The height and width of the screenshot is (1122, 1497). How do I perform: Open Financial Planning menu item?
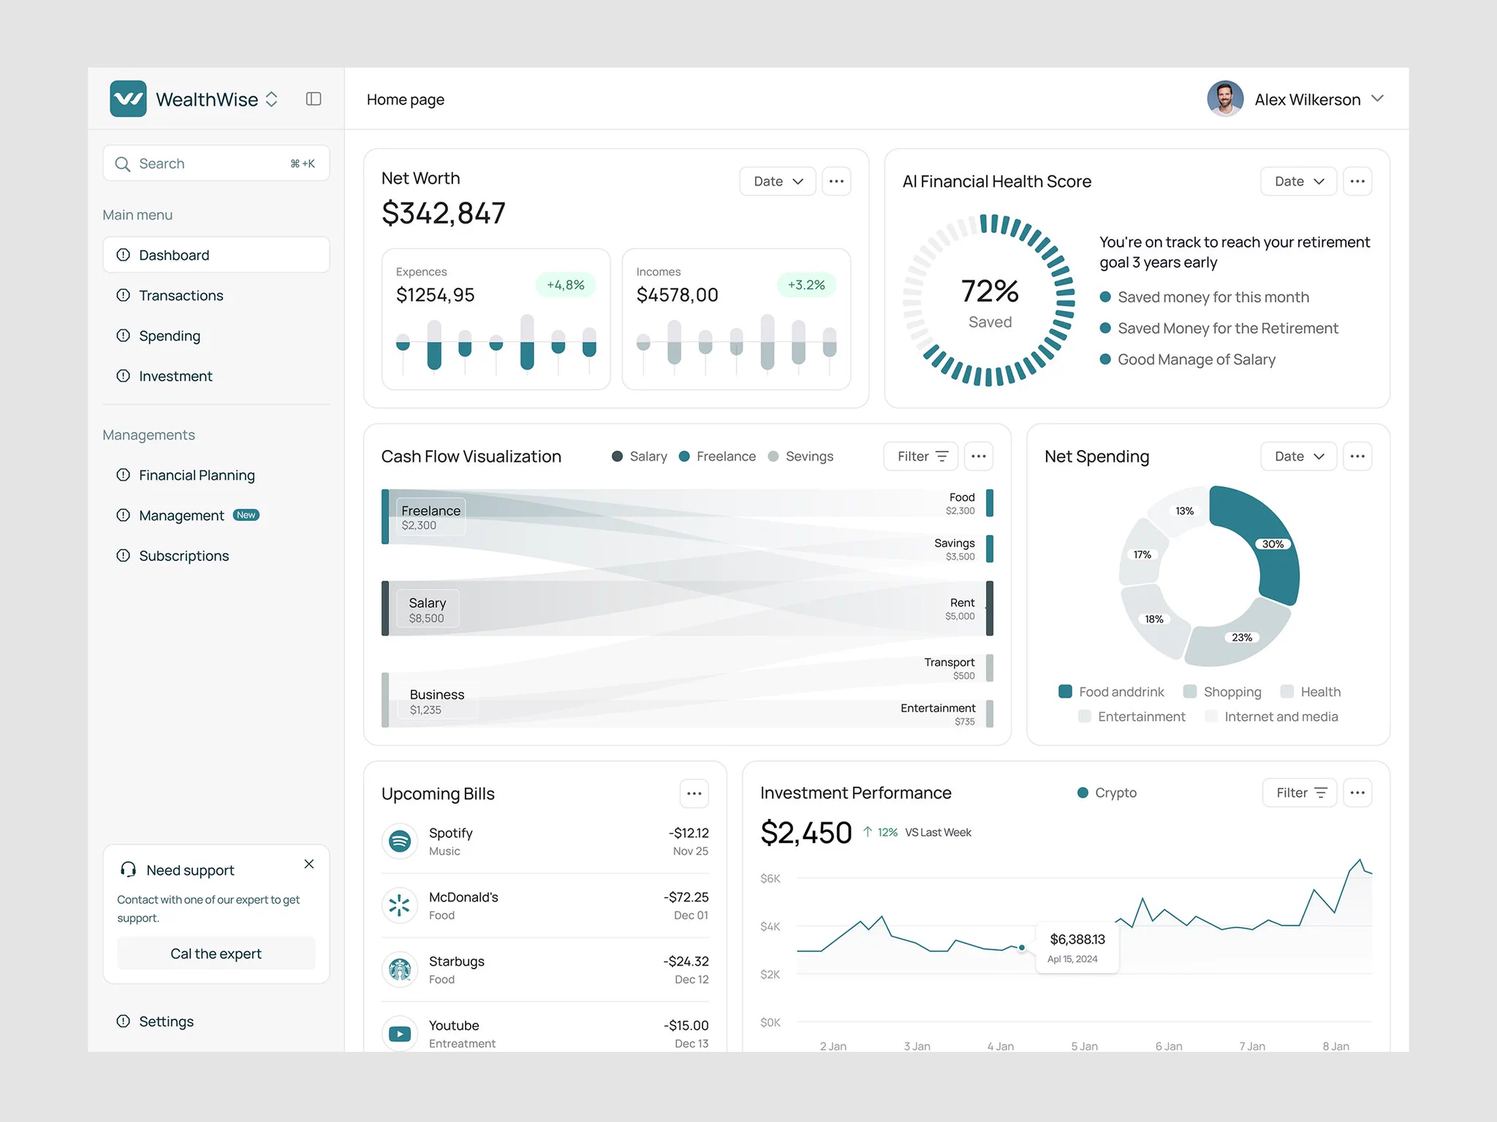(216, 475)
